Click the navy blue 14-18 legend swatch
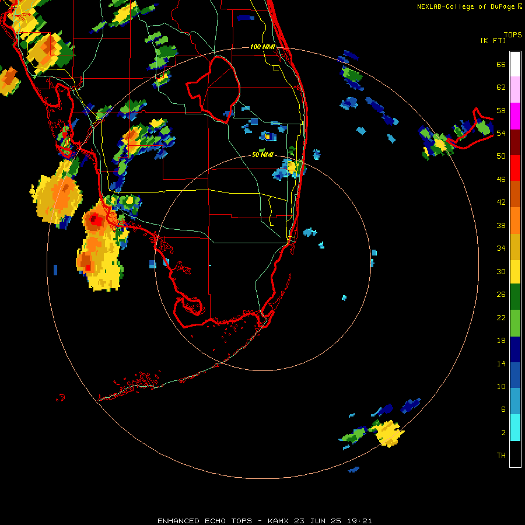The height and width of the screenshot is (525, 525). [x=515, y=349]
